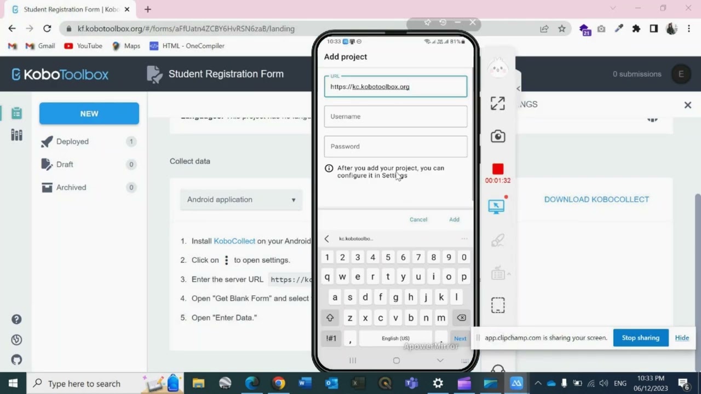Select the Draft projects filter
Screen dimensions: 701x394
(89, 165)
